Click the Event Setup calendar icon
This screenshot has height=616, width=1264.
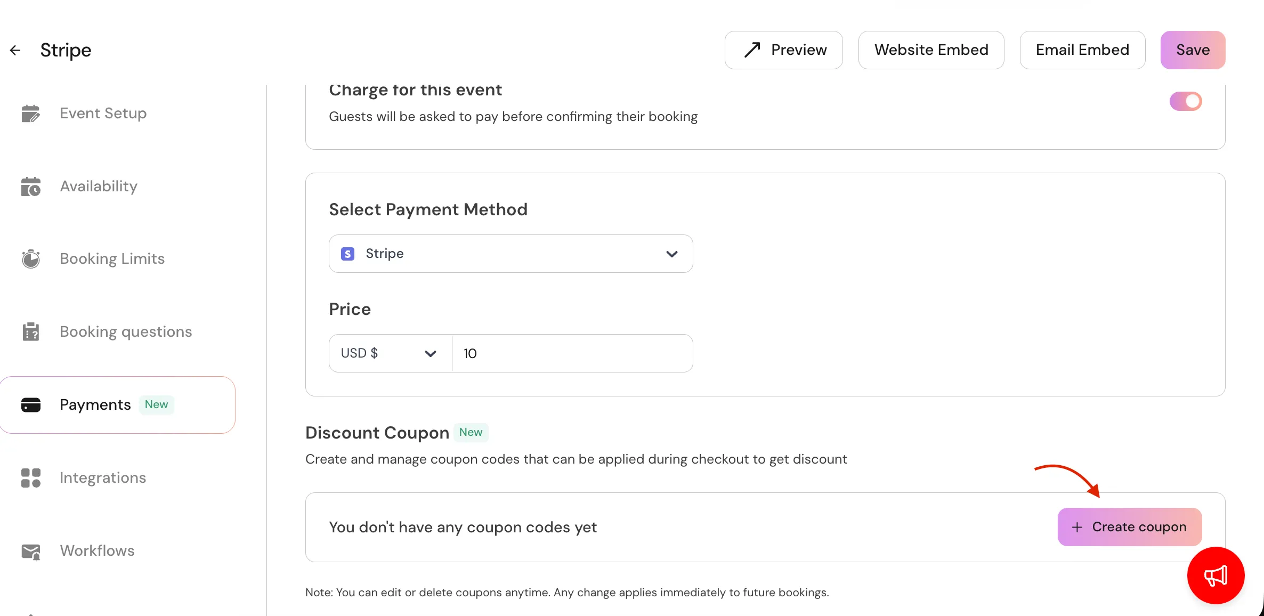(x=31, y=114)
